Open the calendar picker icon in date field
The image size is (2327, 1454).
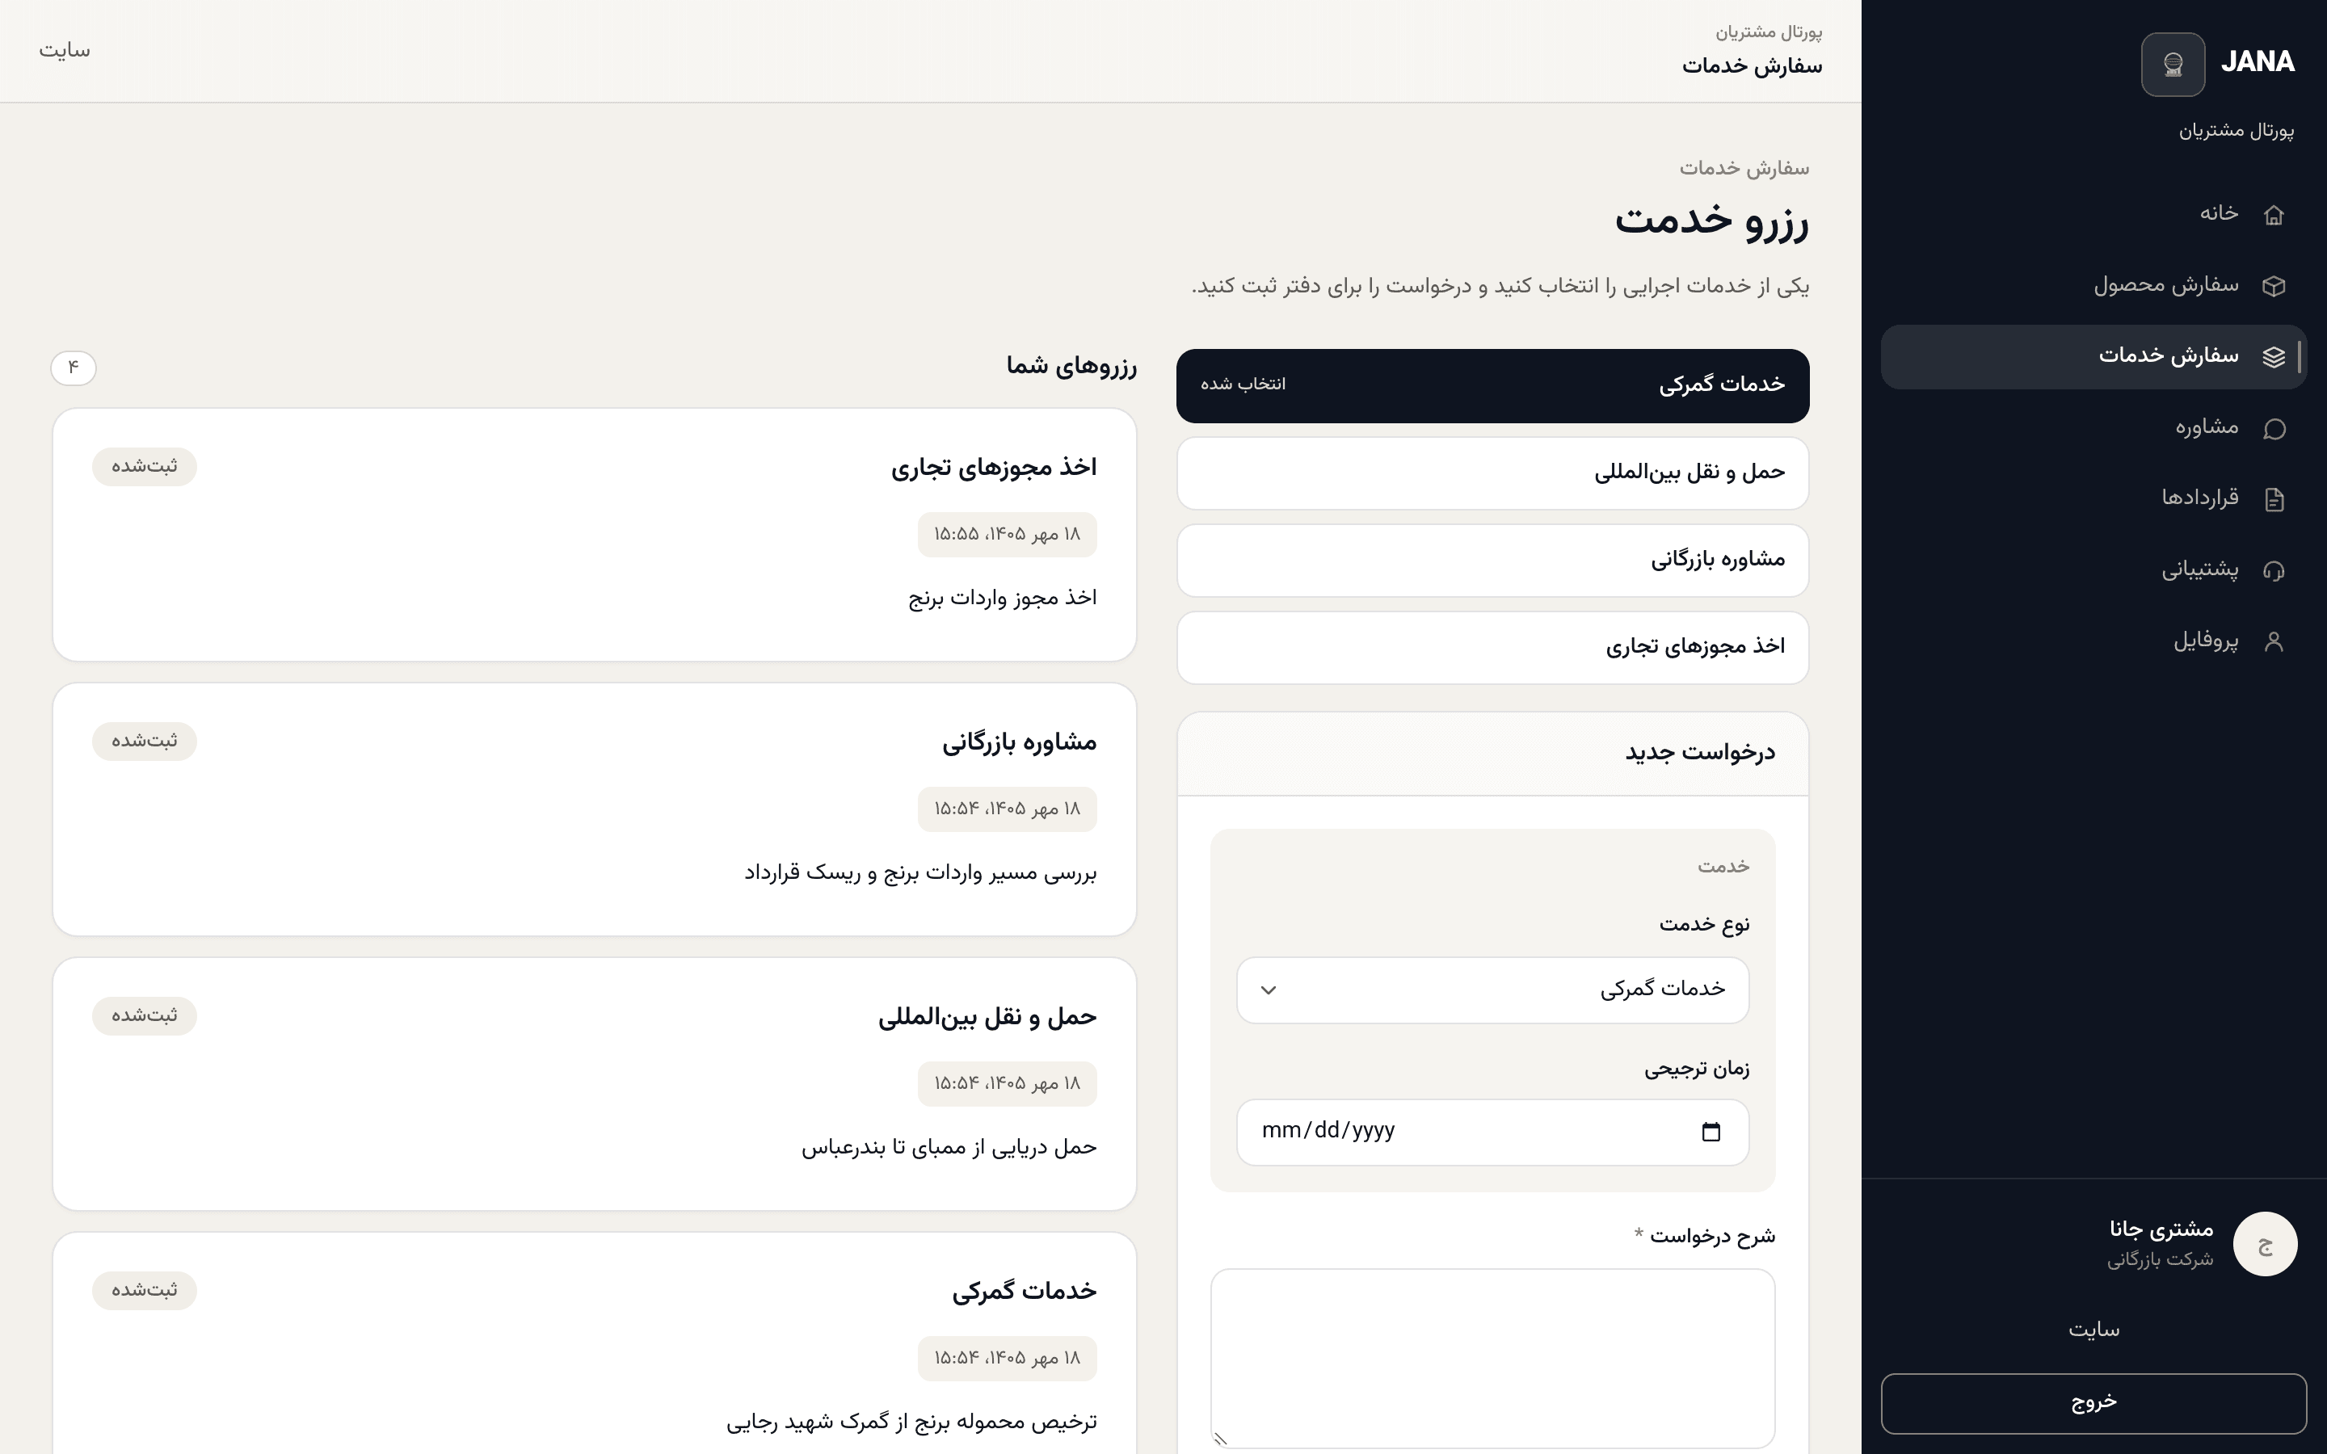coord(1711,1132)
